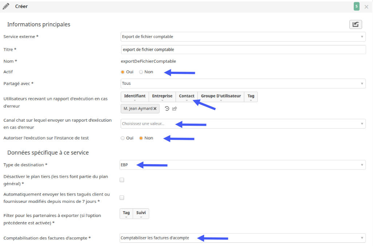Click the pencil edit icon beside Créer
373x246 pixels.
coord(6,7)
